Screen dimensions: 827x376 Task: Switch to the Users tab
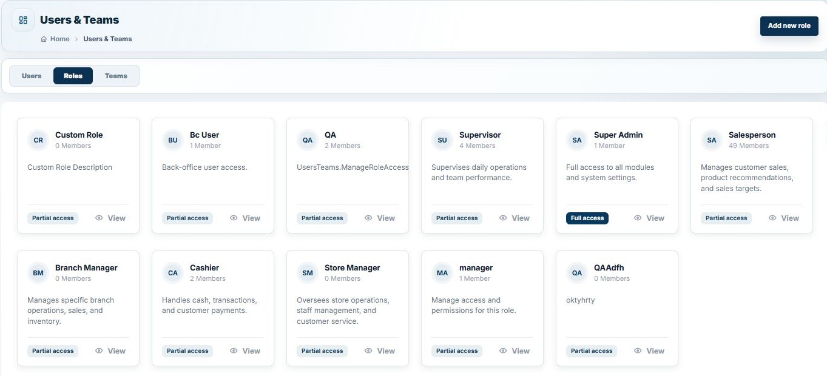[32, 76]
